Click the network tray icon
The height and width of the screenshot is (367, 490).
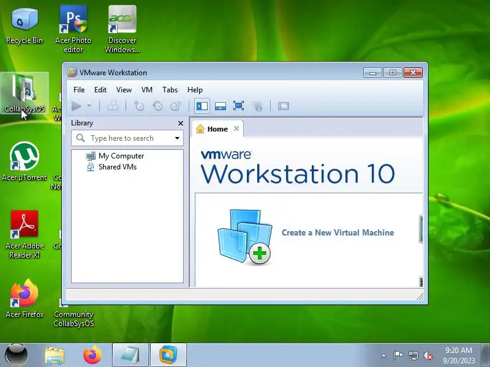tap(413, 355)
